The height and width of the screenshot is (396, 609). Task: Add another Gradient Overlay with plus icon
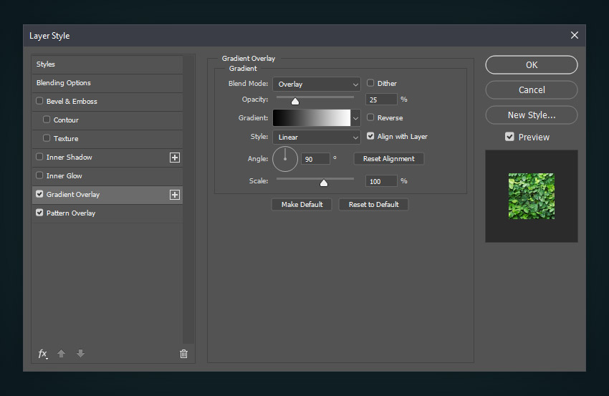point(174,195)
